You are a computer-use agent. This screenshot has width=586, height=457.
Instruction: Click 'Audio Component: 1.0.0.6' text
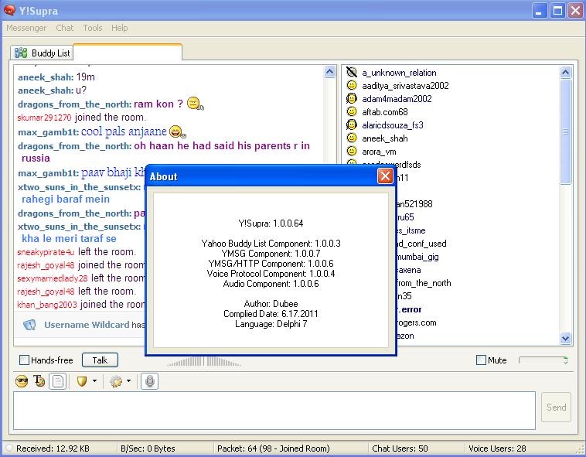click(x=271, y=284)
